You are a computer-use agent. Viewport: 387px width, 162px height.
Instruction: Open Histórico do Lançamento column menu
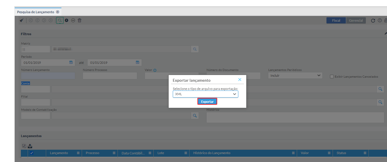[x=293, y=153]
